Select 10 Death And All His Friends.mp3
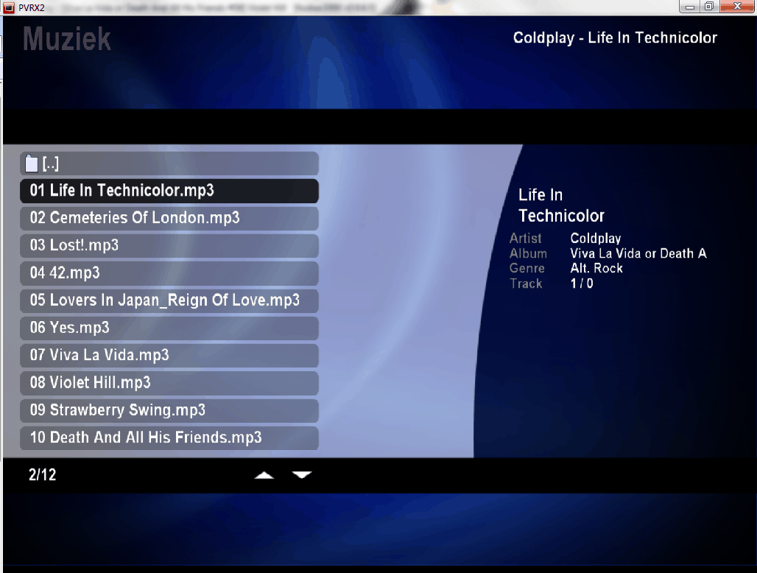 click(x=169, y=438)
